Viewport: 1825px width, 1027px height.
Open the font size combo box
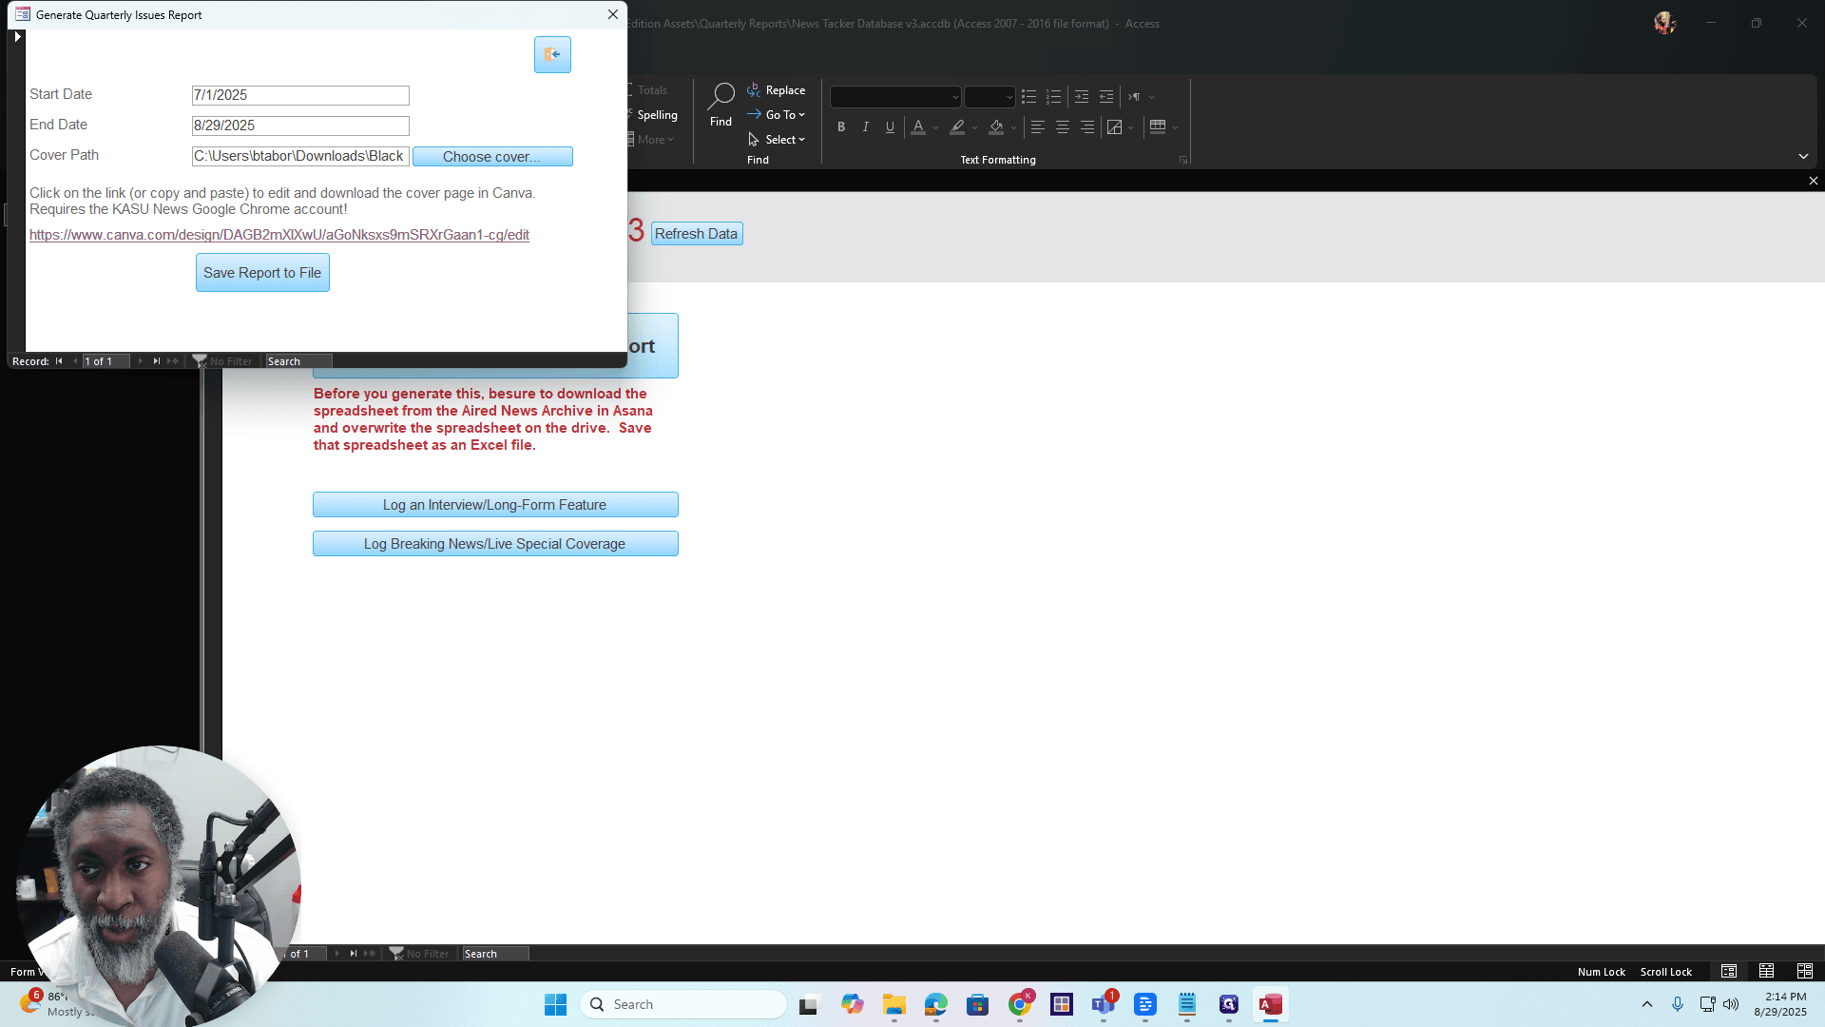(x=989, y=97)
